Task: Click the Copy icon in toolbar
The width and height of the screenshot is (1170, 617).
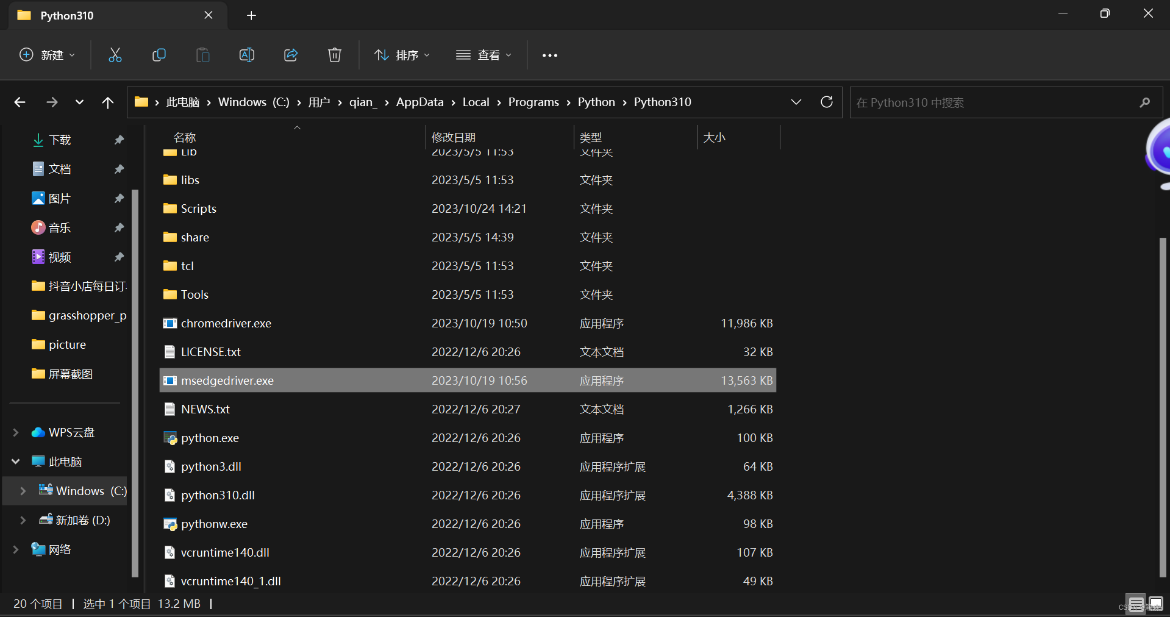Action: 159,55
